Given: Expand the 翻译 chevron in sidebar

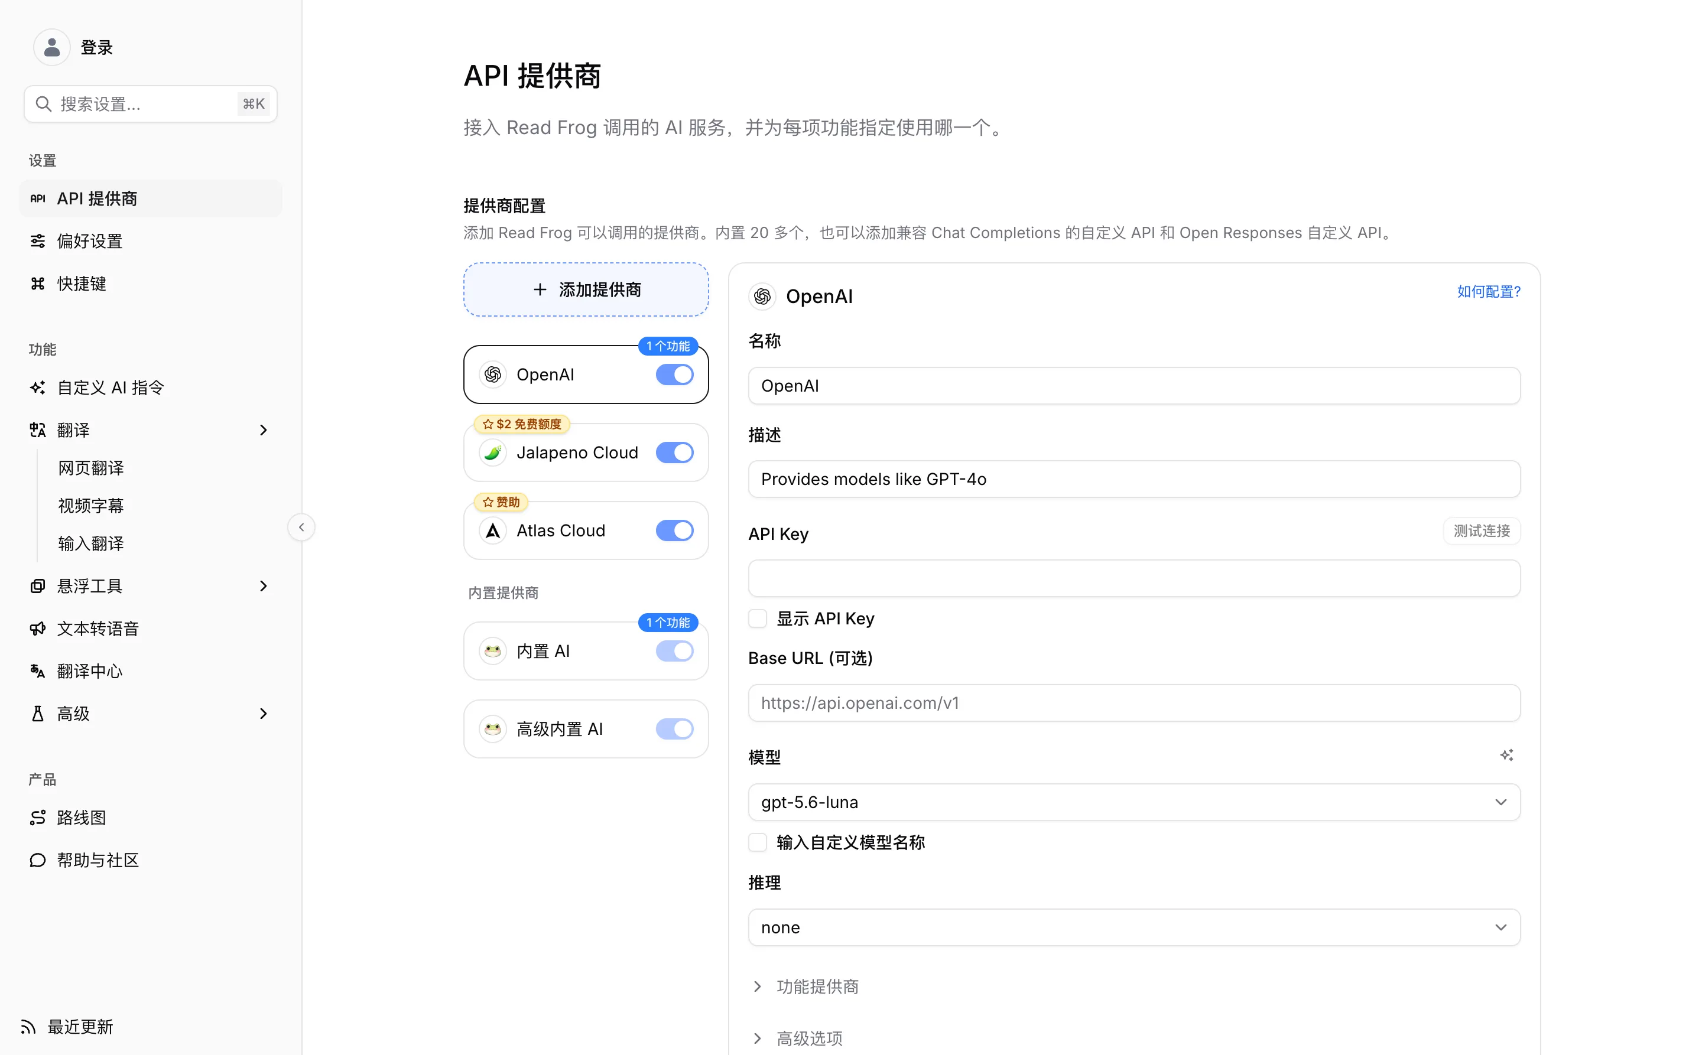Looking at the screenshot, I should [x=263, y=431].
